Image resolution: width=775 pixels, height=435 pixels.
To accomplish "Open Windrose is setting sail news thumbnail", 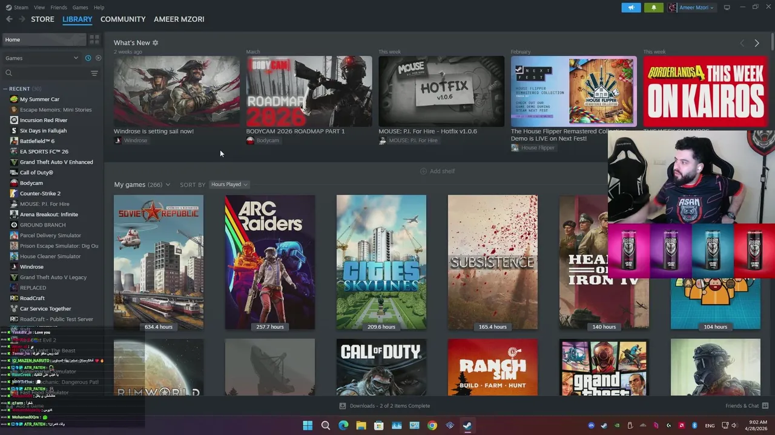I will 177,91.
